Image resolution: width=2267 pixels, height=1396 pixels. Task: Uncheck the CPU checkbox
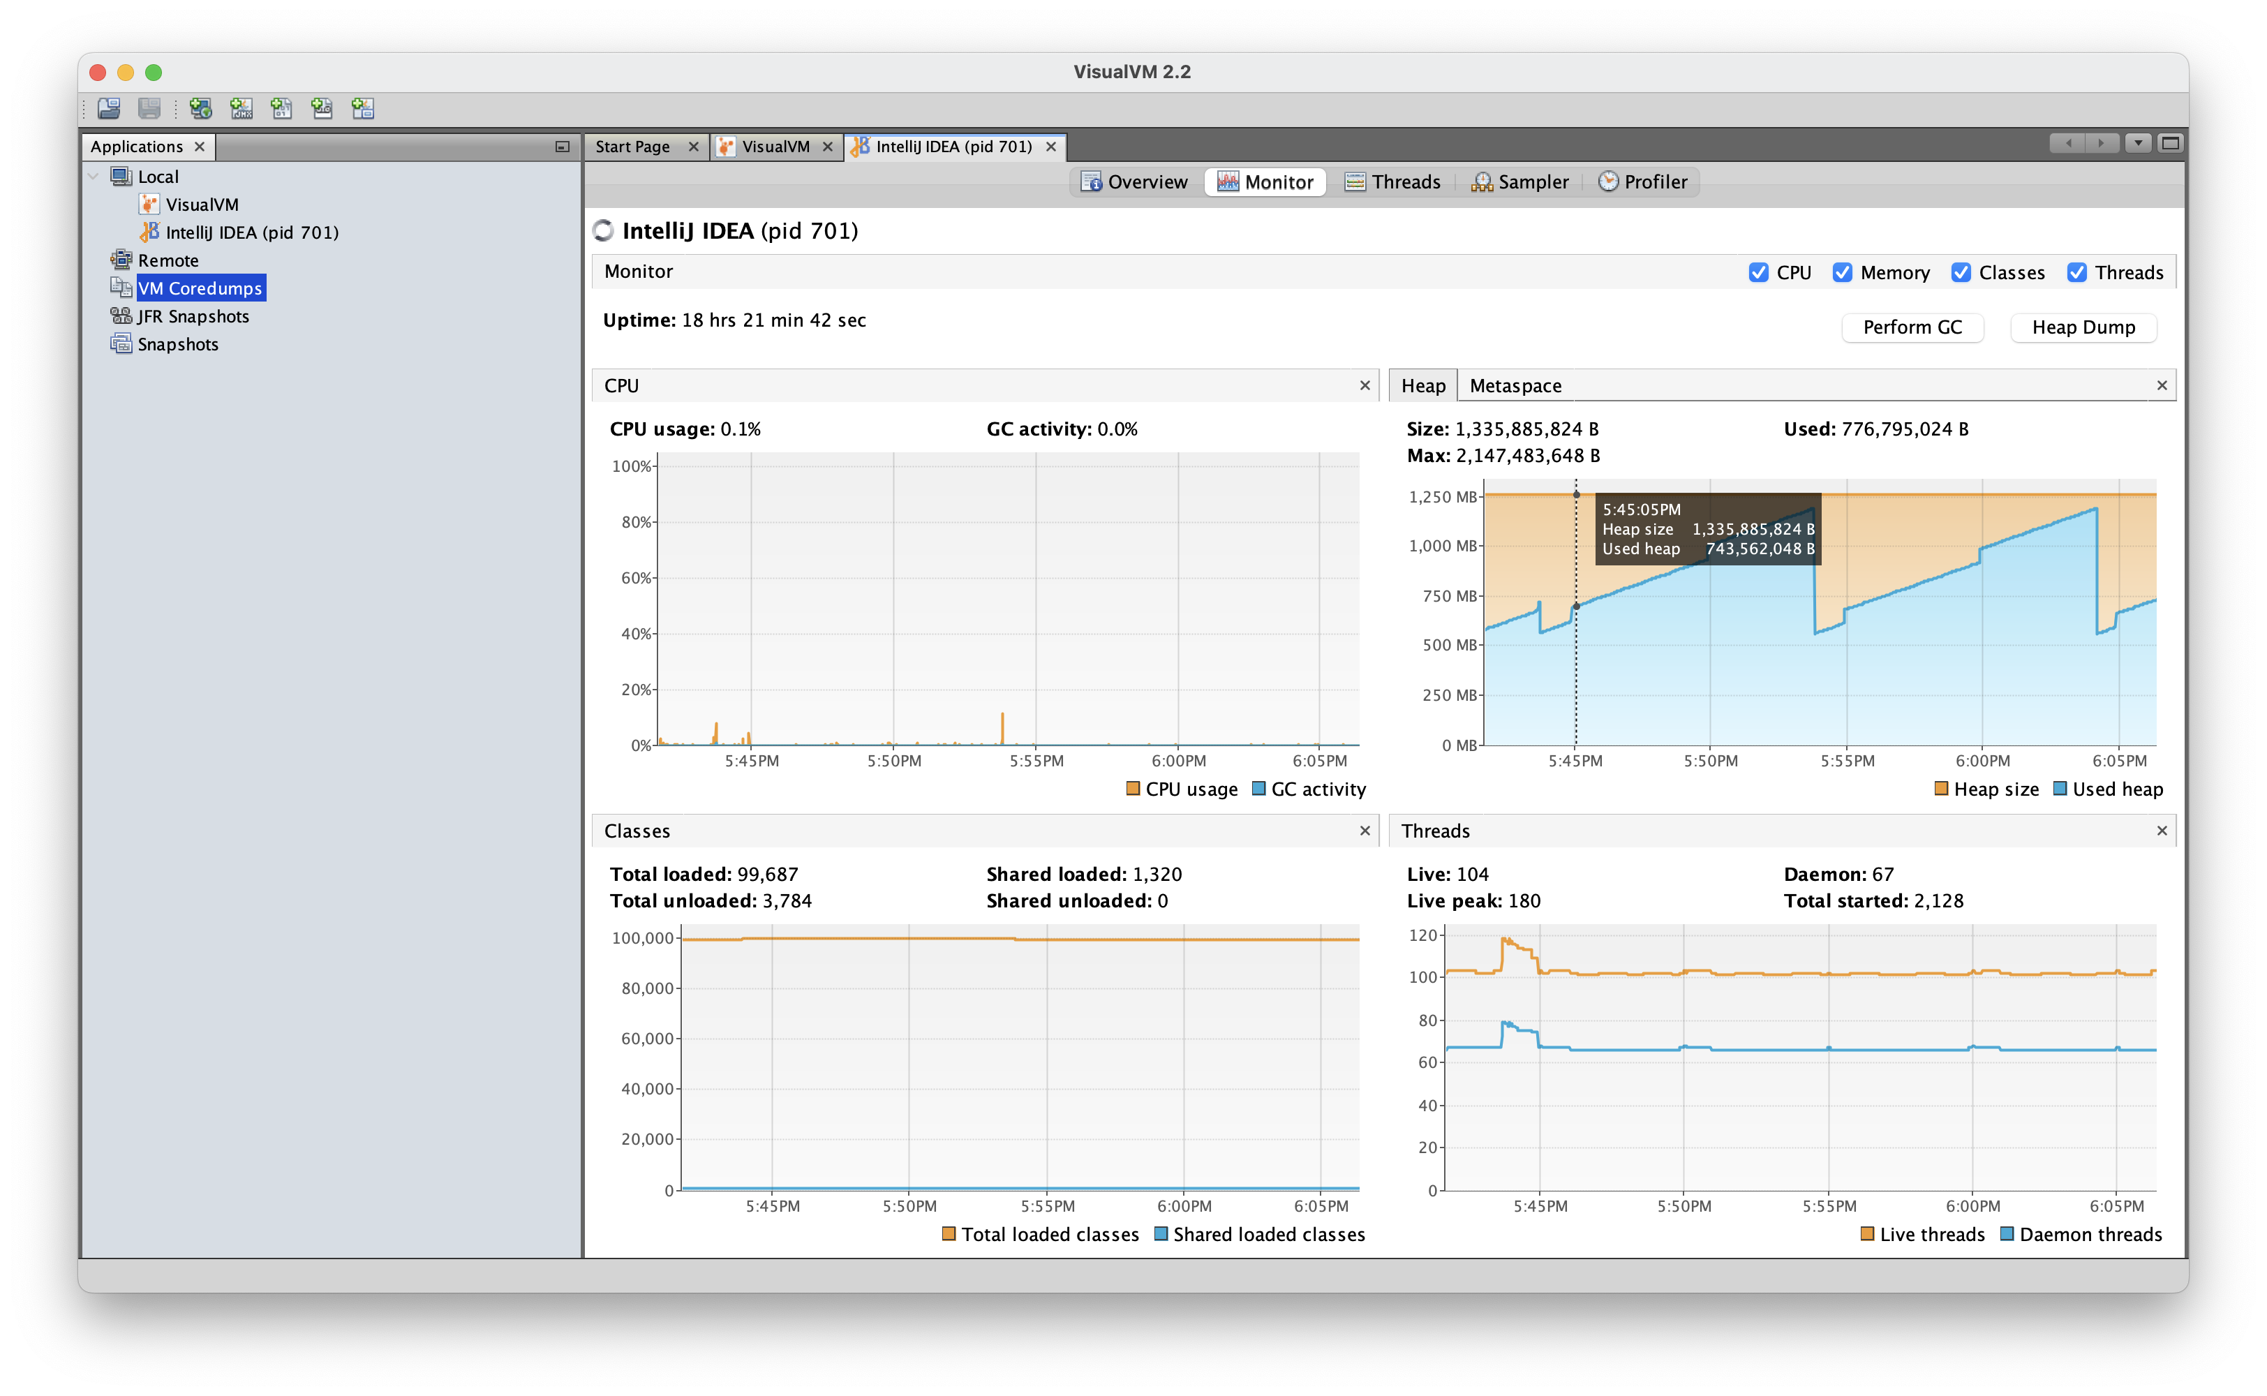[1758, 272]
